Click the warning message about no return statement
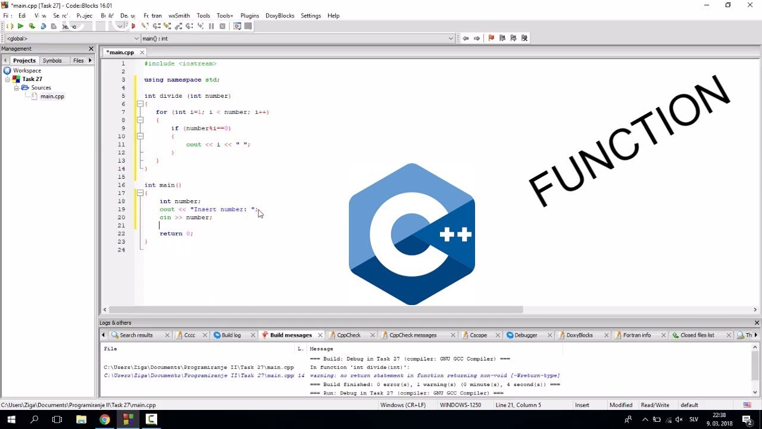Screen dimensions: 762x429 pos(435,376)
